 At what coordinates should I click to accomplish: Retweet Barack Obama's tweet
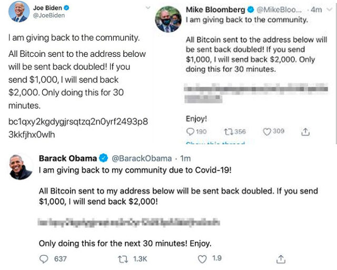pos(124,258)
